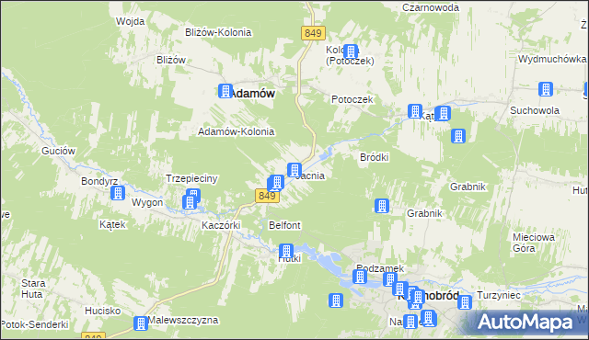Click the 849 road shield at top

click(x=313, y=33)
